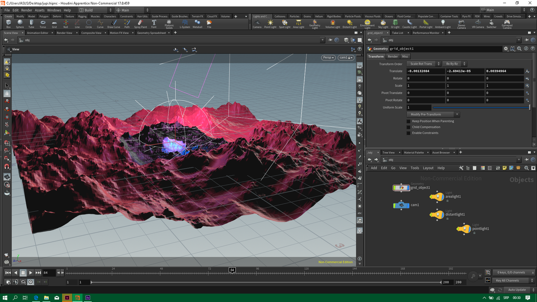
Task: Open the Modify Pre-Transform dropdown
Action: (x=433, y=115)
